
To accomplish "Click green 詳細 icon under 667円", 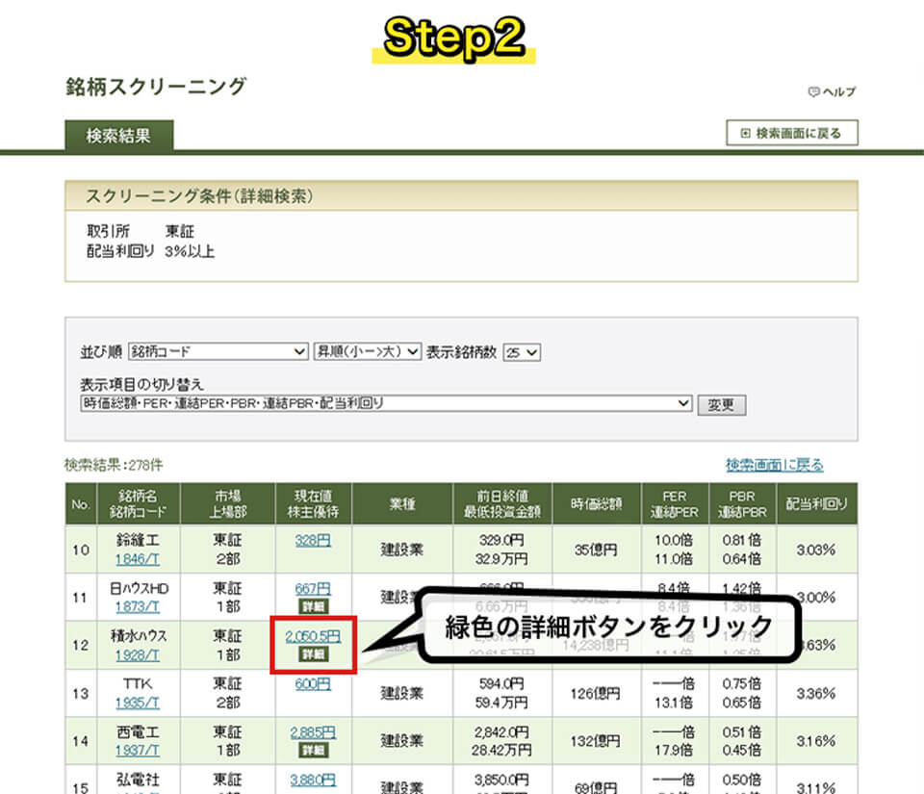I will click(x=314, y=606).
